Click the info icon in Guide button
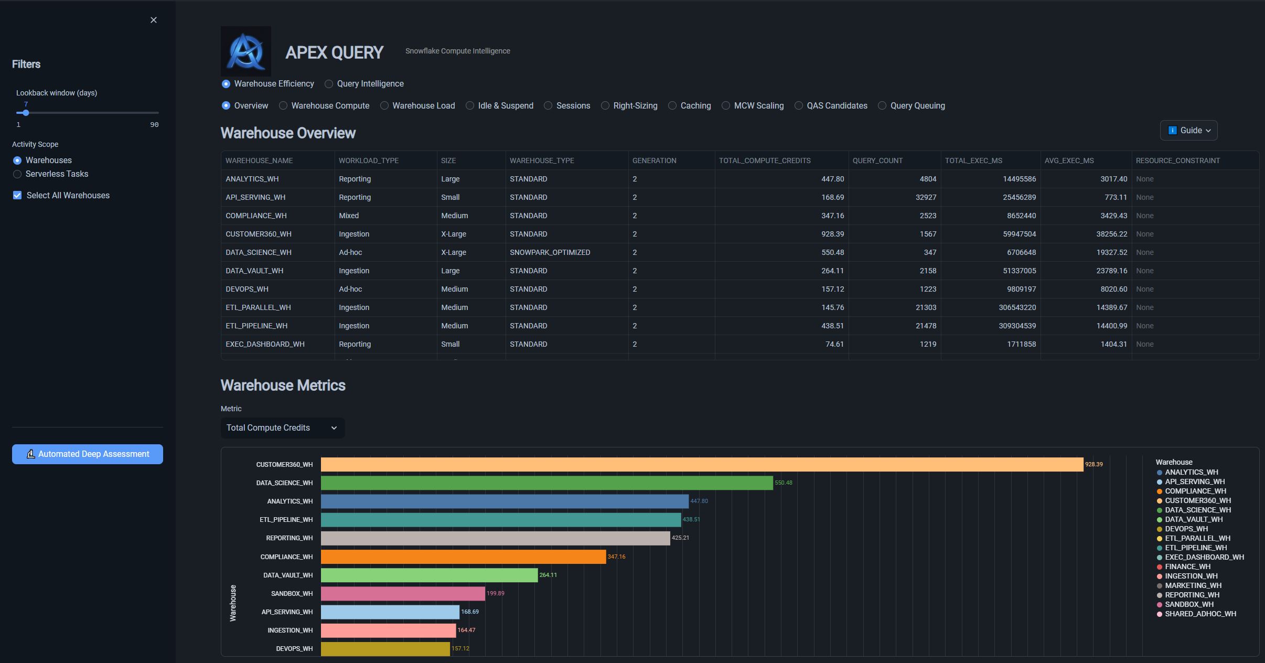 pos(1173,130)
